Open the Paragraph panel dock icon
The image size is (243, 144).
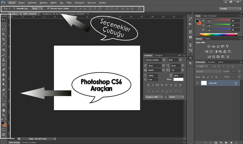click(x=190, y=63)
